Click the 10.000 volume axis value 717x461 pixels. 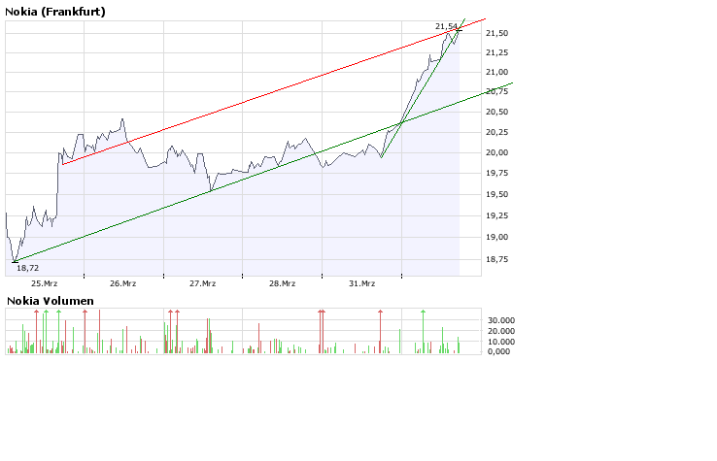tap(501, 342)
